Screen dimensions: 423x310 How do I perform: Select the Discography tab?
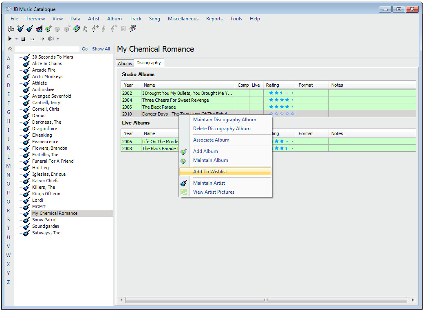[x=149, y=63]
